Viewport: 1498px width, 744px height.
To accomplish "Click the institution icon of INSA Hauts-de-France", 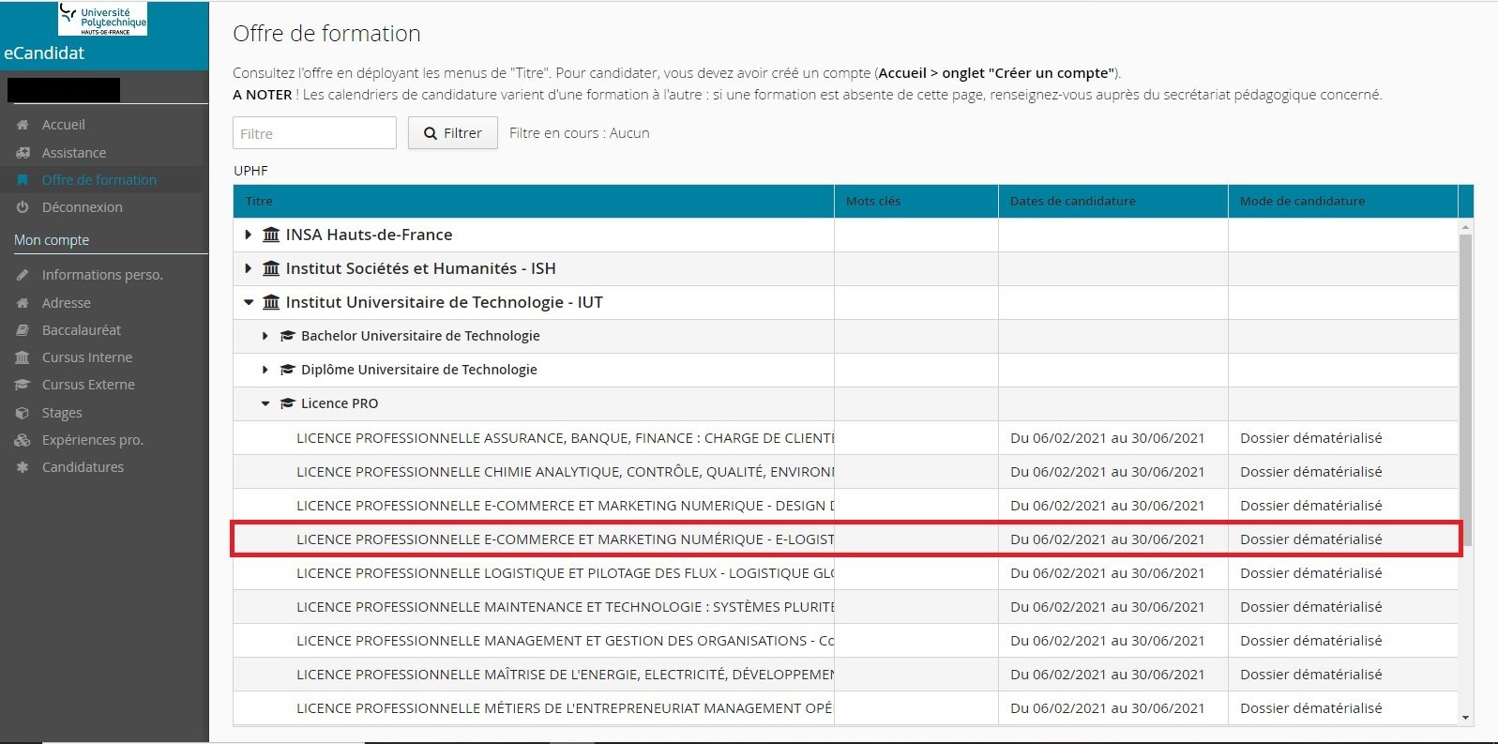I will tap(271, 235).
